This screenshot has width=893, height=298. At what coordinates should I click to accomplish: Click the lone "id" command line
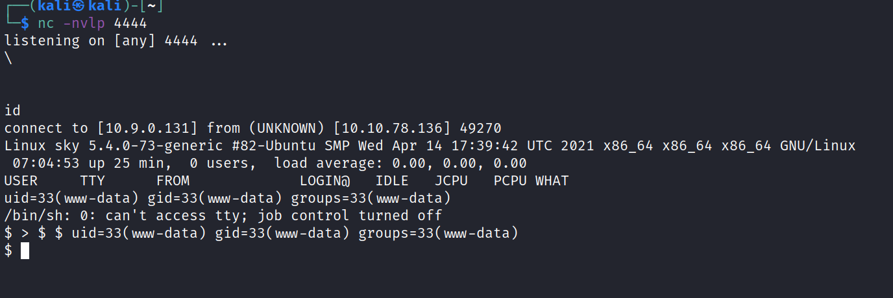12,111
